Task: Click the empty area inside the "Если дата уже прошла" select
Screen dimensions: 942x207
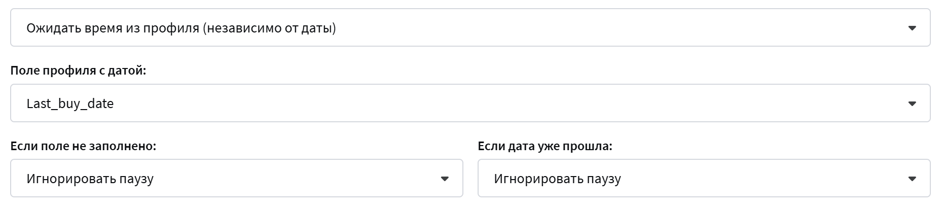Action: 760,179
